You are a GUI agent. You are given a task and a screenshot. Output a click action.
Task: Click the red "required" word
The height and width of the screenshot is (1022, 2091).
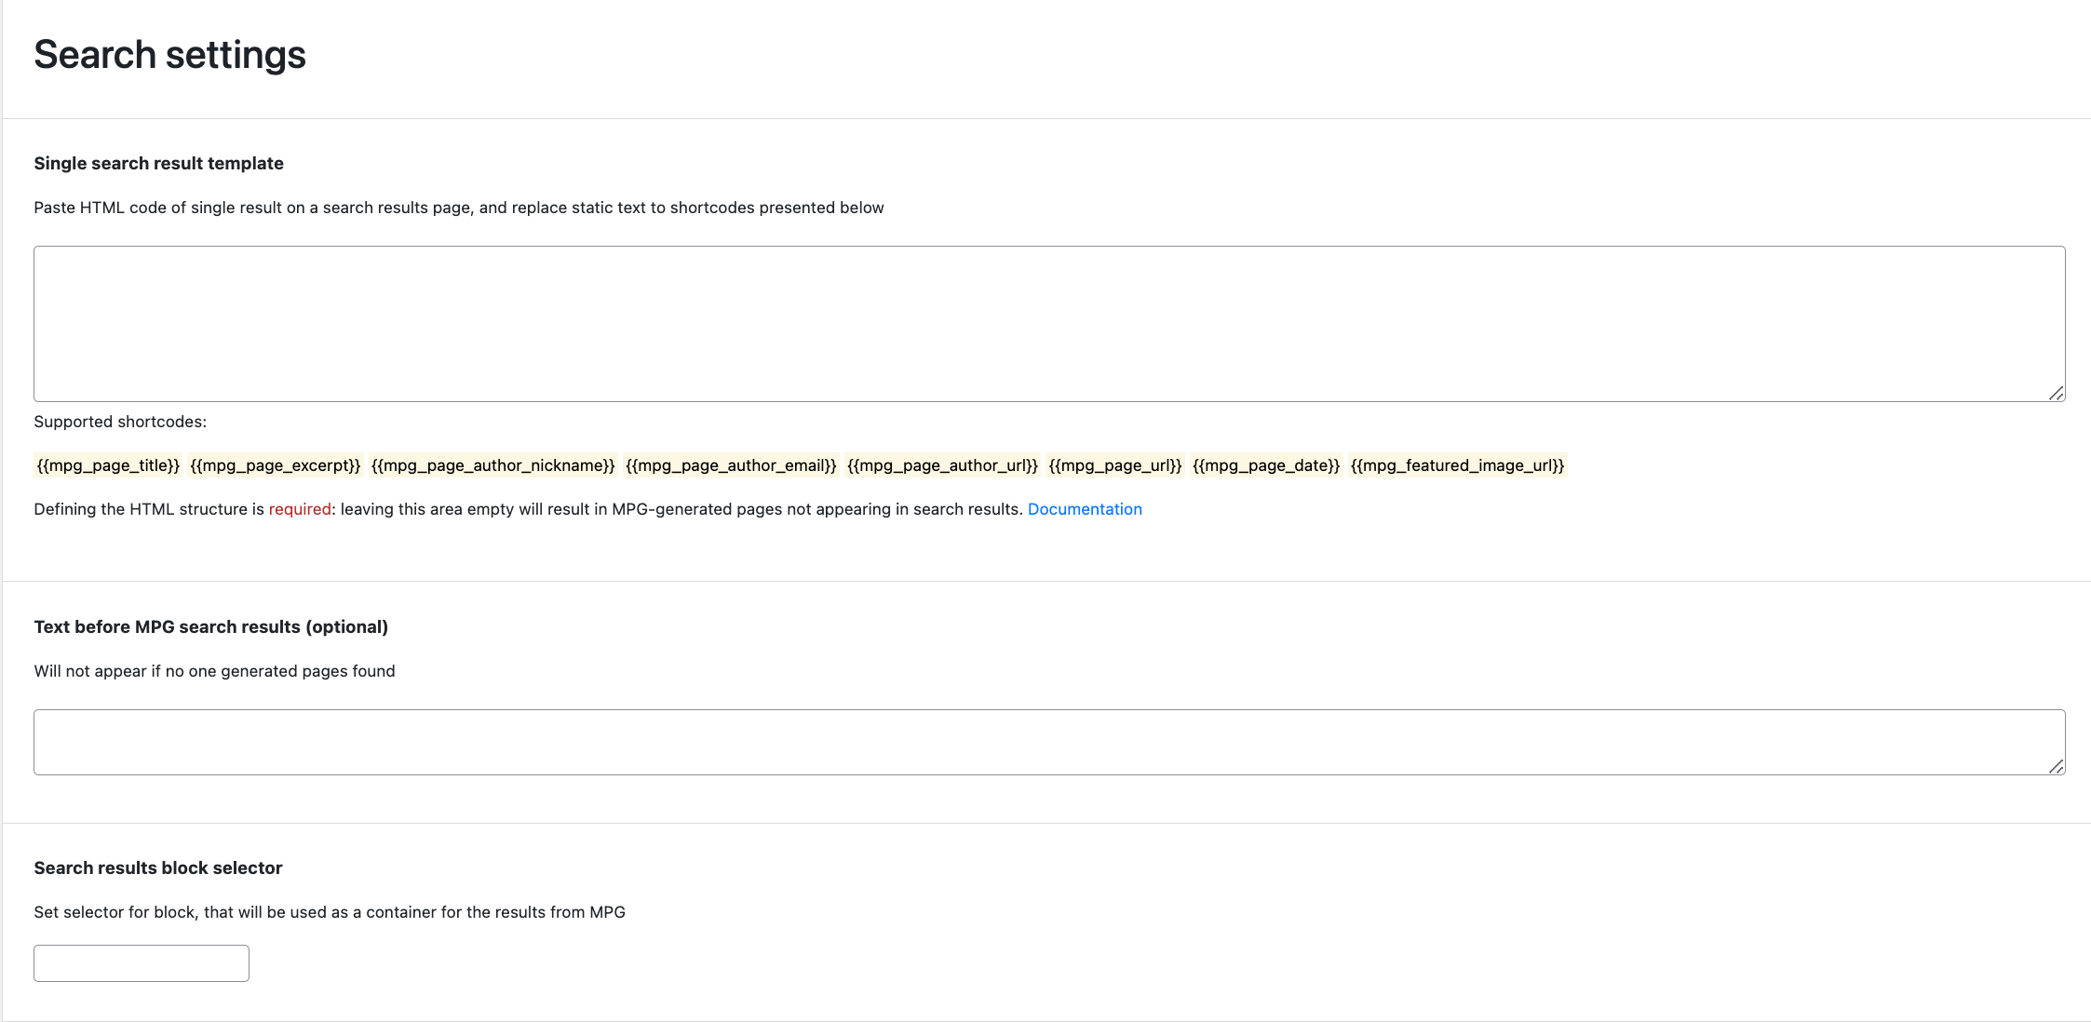[x=300, y=509]
